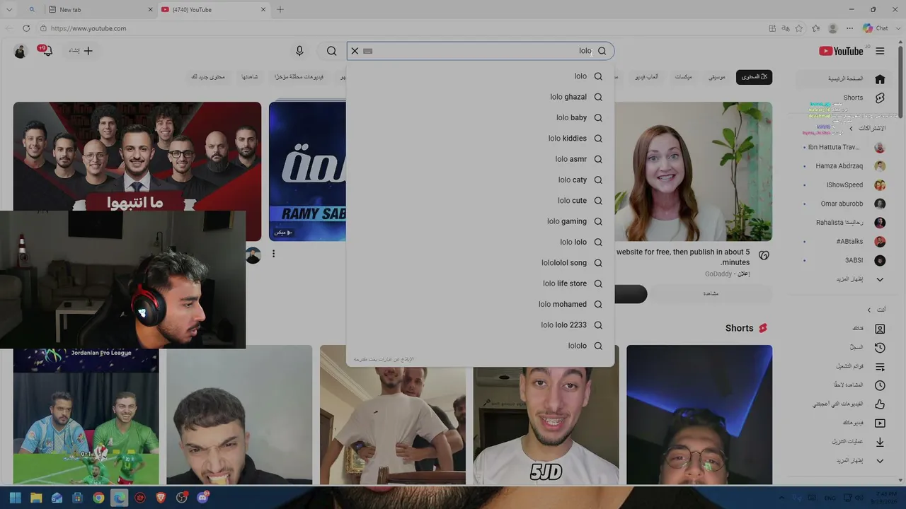Viewport: 906px width, 509px height.
Task: Open the Playlists icon in sidebar
Action: coord(880,367)
